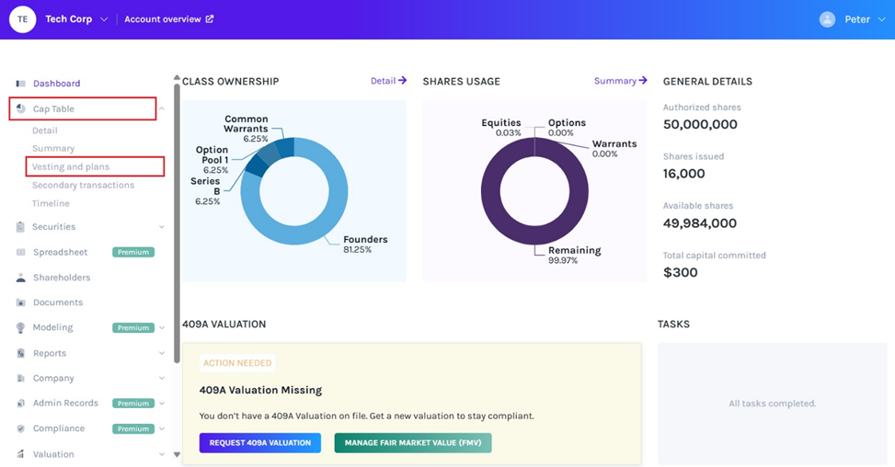Open the Detail item under Cap Table
895x467 pixels.
pos(44,131)
